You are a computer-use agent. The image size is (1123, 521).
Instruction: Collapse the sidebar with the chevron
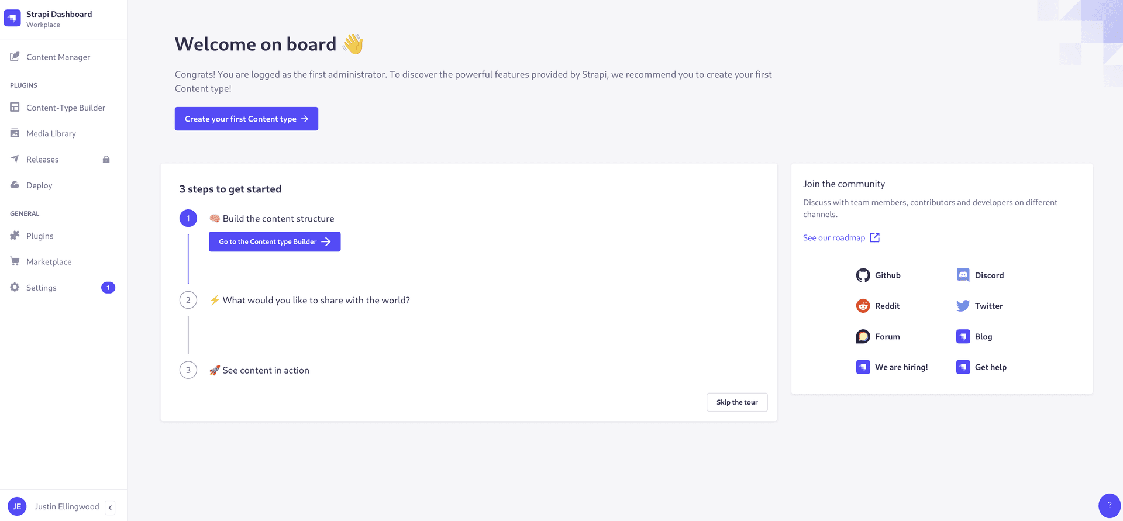pos(110,507)
